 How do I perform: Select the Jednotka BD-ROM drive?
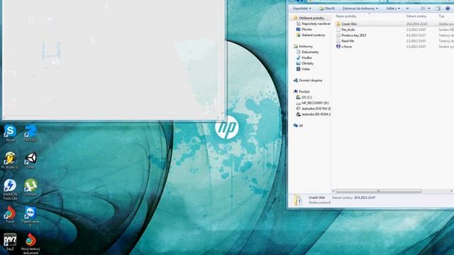click(x=314, y=114)
